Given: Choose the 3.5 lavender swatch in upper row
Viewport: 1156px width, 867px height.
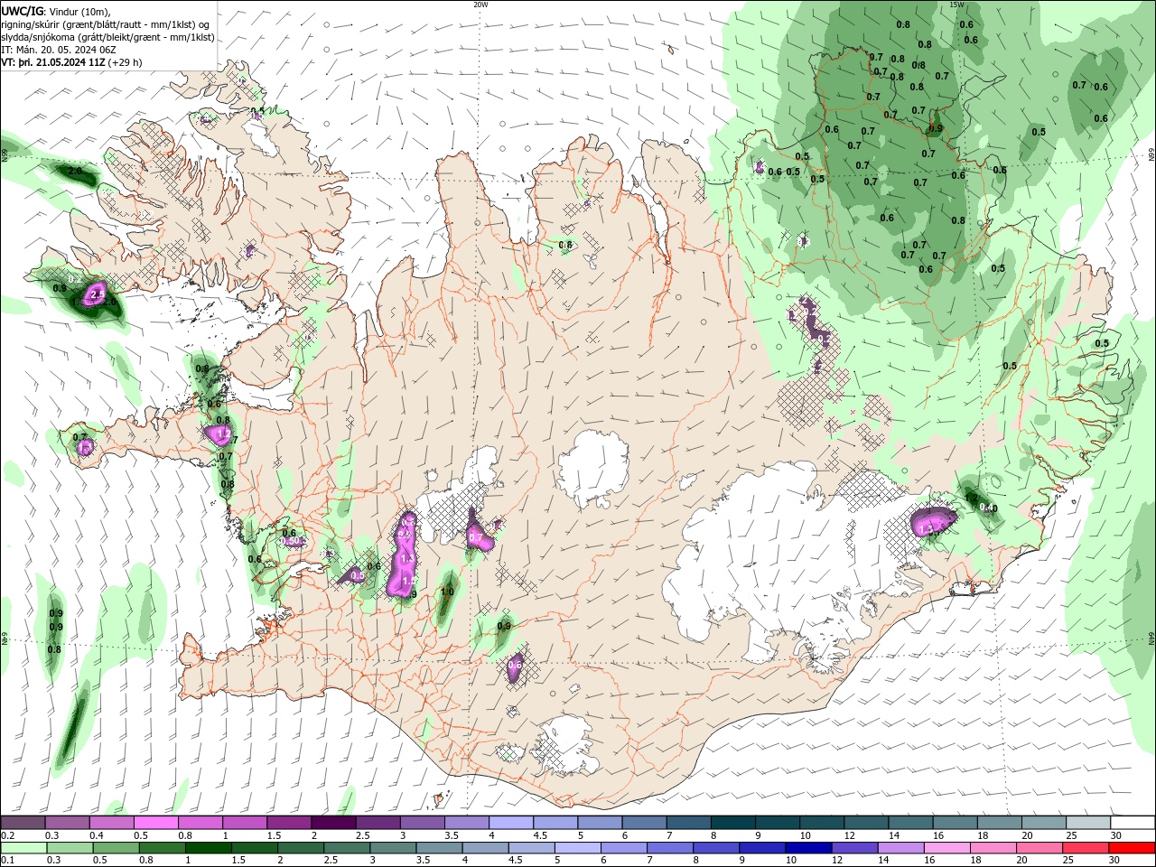Looking at the screenshot, I should [467, 822].
